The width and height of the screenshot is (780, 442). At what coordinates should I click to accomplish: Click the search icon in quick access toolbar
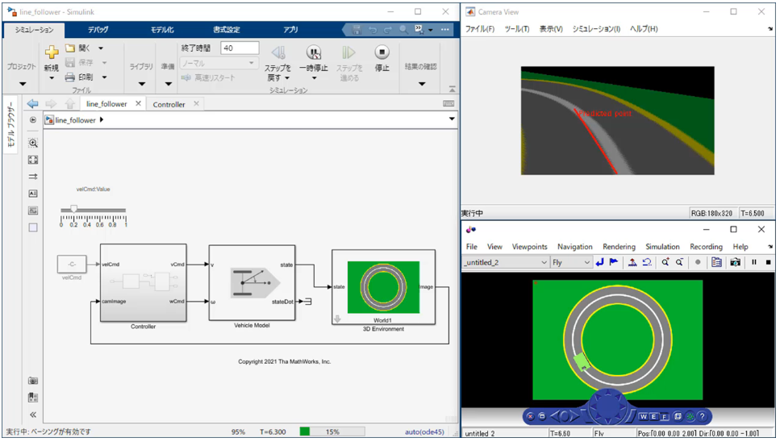tap(403, 30)
